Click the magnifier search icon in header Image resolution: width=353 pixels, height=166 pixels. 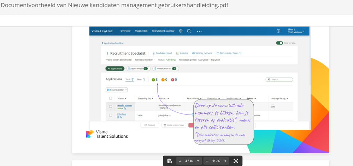tap(189, 31)
